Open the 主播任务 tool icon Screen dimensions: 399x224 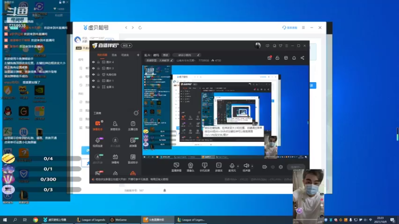[x=133, y=126]
